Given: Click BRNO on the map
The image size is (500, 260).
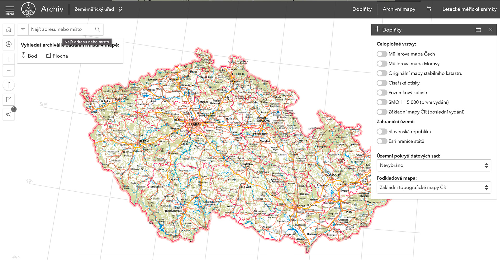Looking at the screenshot, I should [301, 206].
